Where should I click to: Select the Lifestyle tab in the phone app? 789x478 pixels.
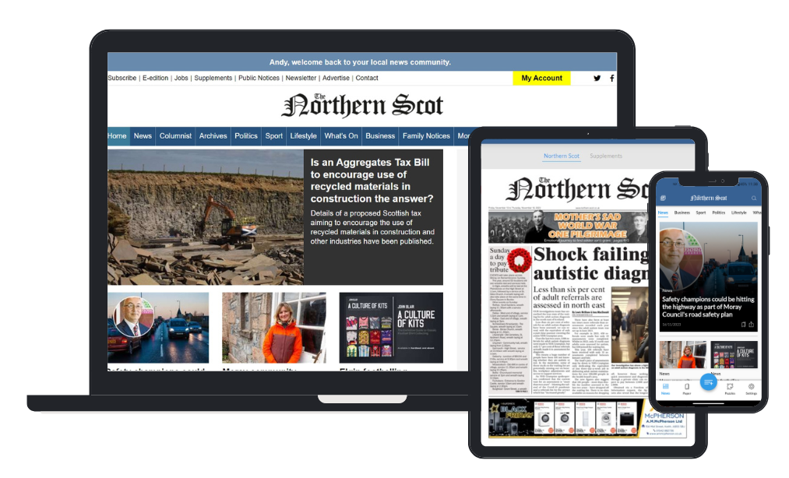tap(738, 213)
